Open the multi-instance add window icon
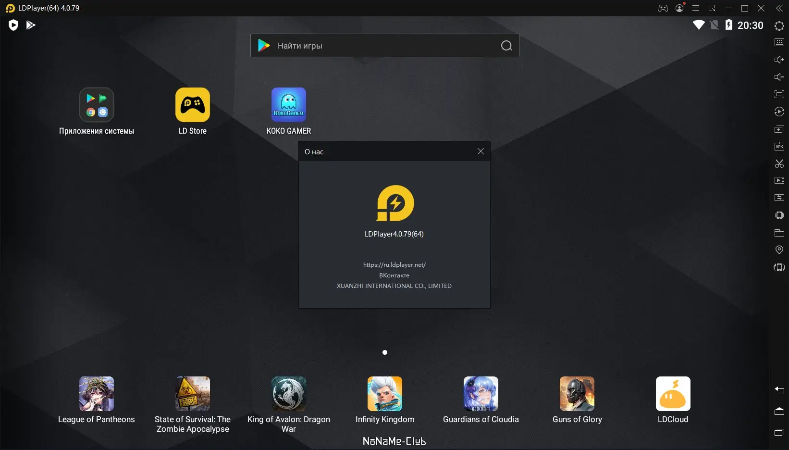789x450 pixels. [779, 129]
